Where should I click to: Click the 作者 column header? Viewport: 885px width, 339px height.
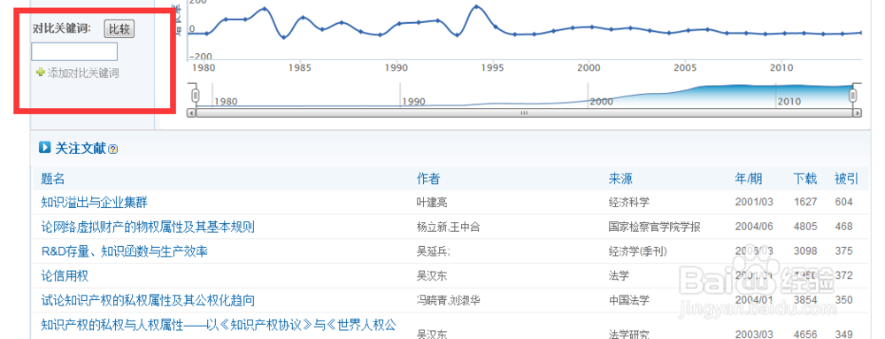(427, 179)
